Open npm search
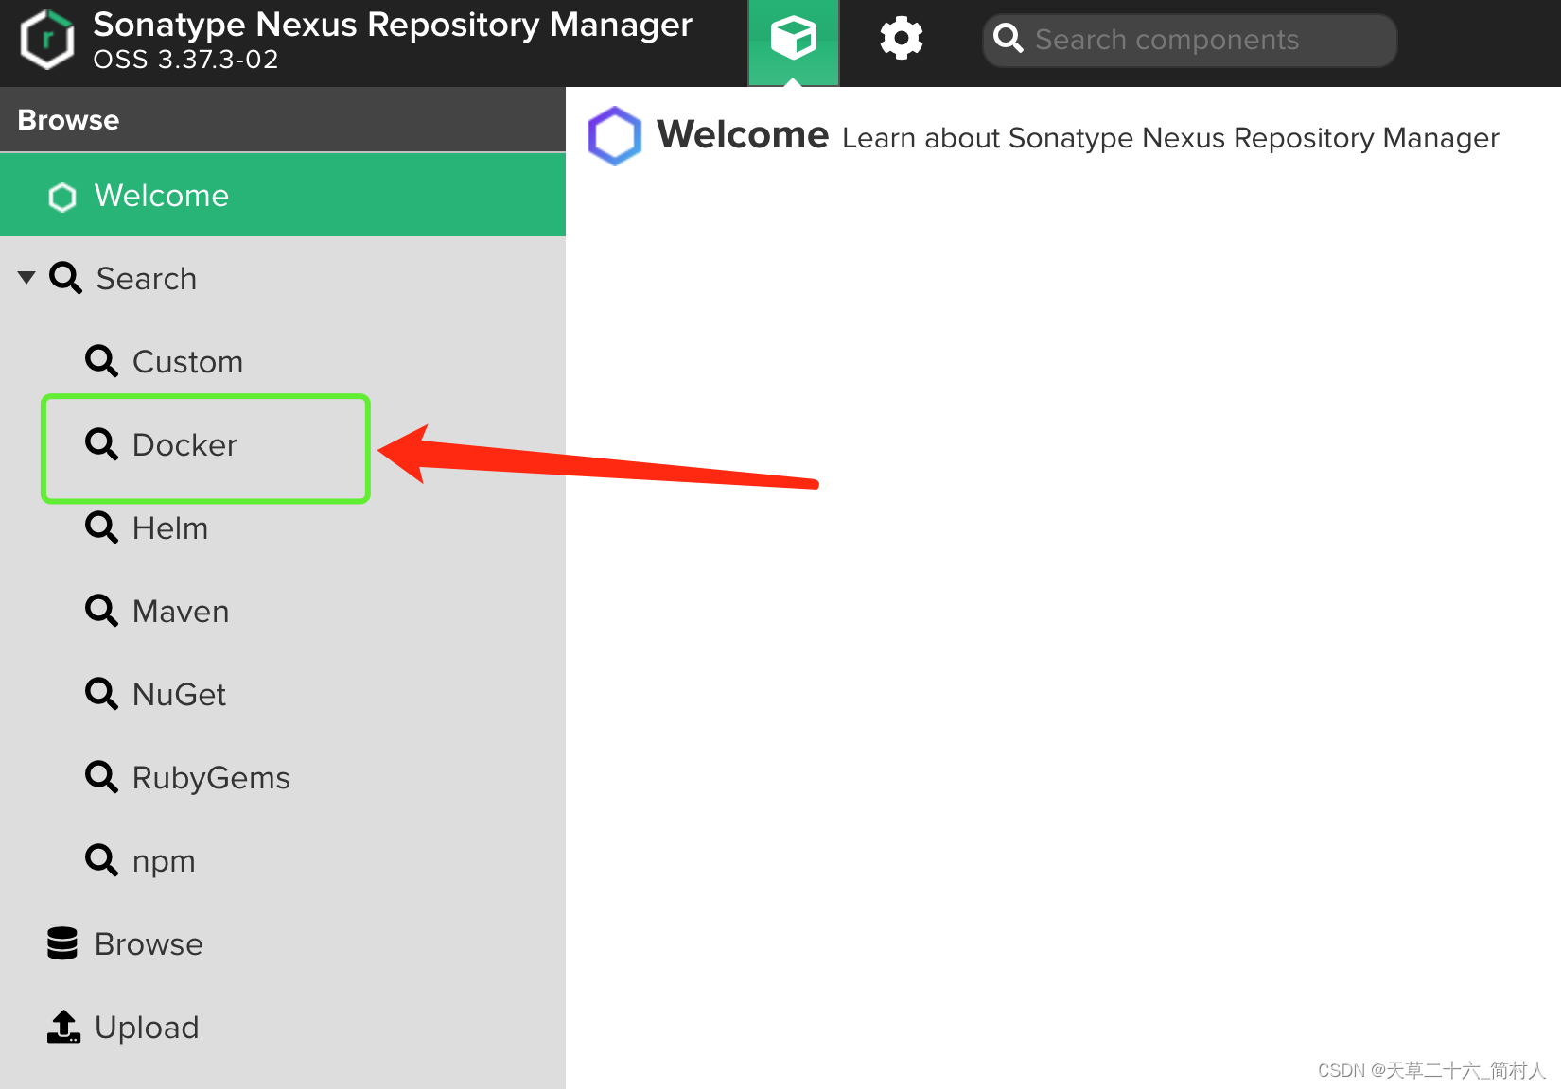 click(164, 862)
